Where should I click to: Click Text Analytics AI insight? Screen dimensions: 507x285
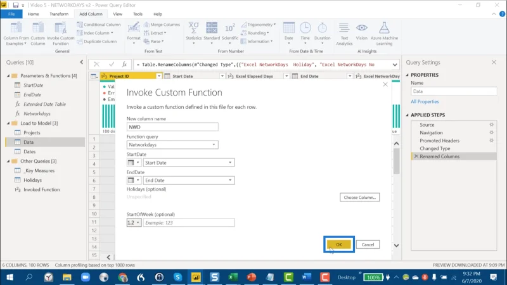pyautogui.click(x=344, y=34)
